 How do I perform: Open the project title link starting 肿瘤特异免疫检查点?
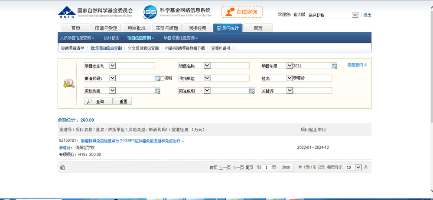click(132, 141)
